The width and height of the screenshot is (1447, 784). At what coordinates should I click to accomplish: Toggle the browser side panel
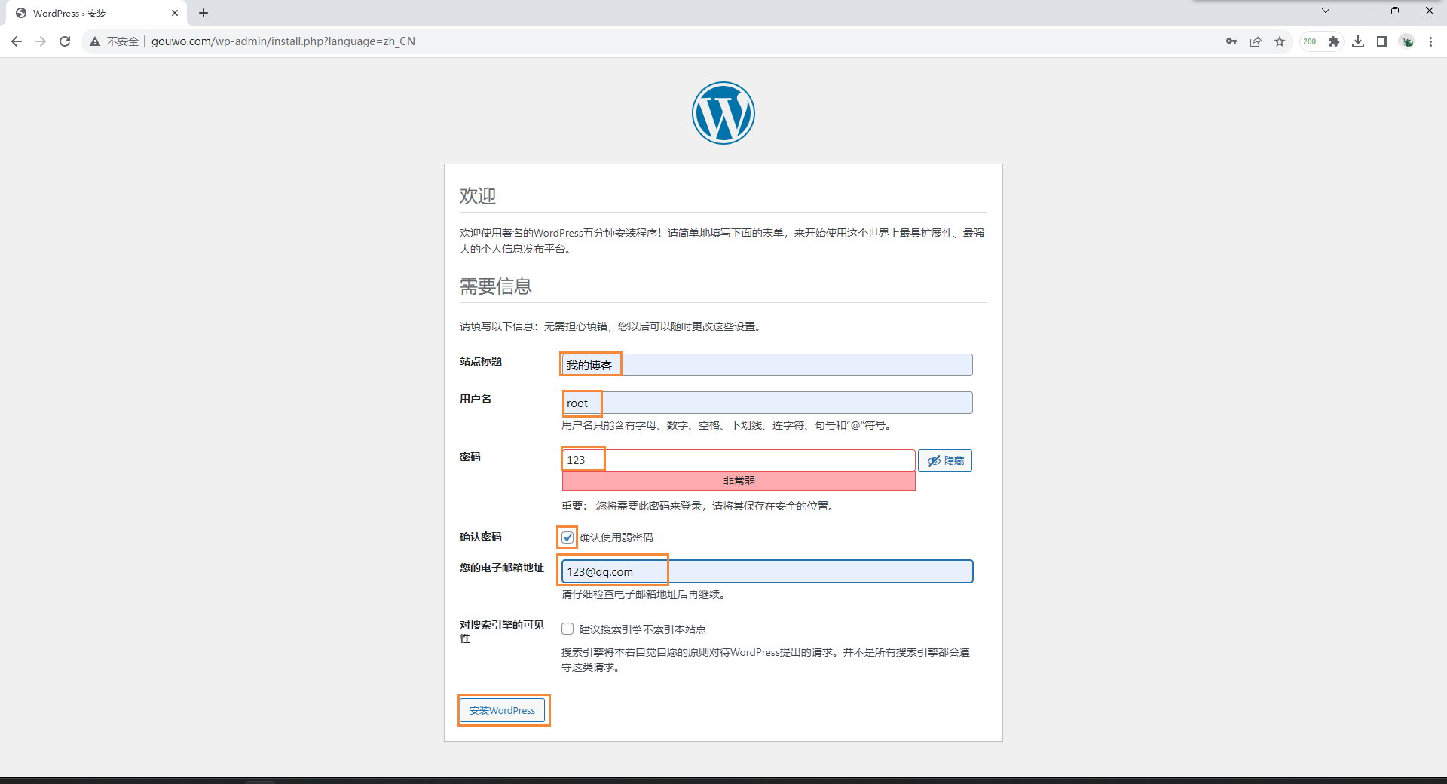pyautogui.click(x=1382, y=41)
